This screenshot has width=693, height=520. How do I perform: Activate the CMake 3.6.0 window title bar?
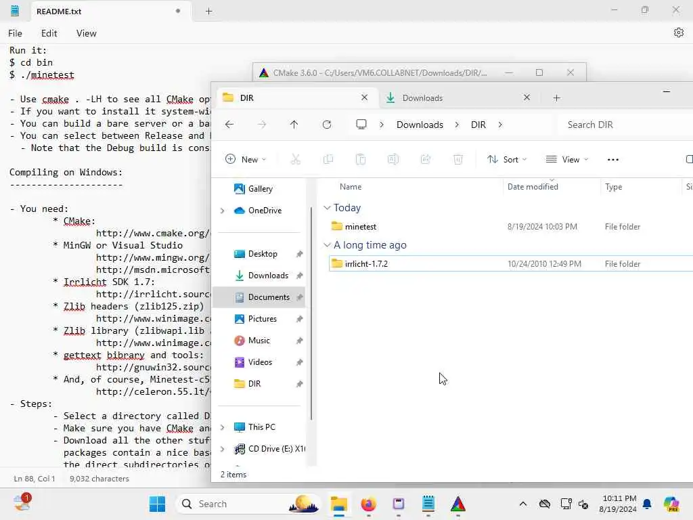(380, 72)
